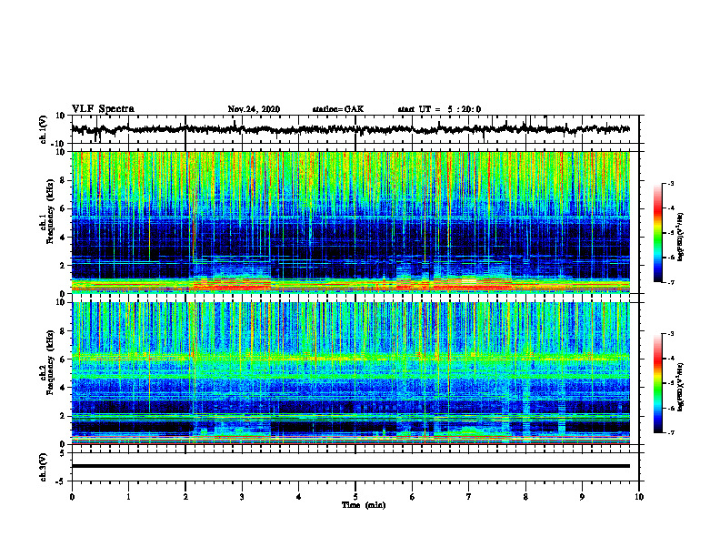Viewport: 720px width, 557px height.
Task: Click the time axis tick label "10"
Action: (x=639, y=497)
